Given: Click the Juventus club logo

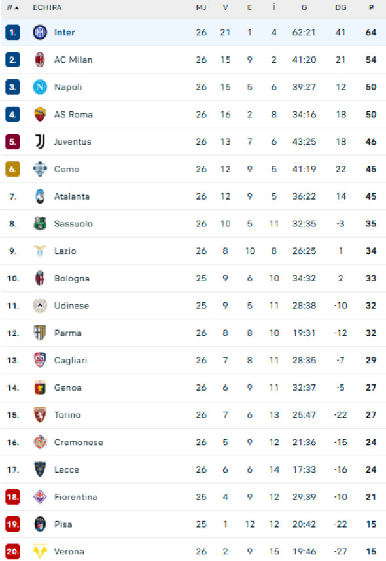Looking at the screenshot, I should coord(39,141).
